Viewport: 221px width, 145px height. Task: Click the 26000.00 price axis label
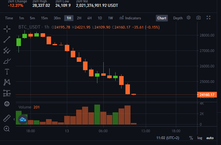coord(207,66)
